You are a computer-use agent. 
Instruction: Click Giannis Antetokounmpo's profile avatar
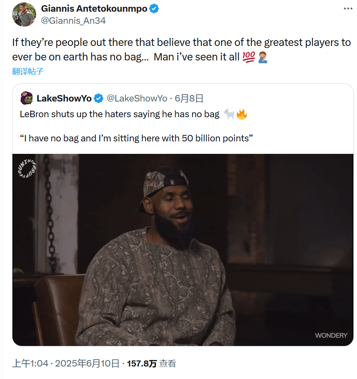click(x=24, y=14)
